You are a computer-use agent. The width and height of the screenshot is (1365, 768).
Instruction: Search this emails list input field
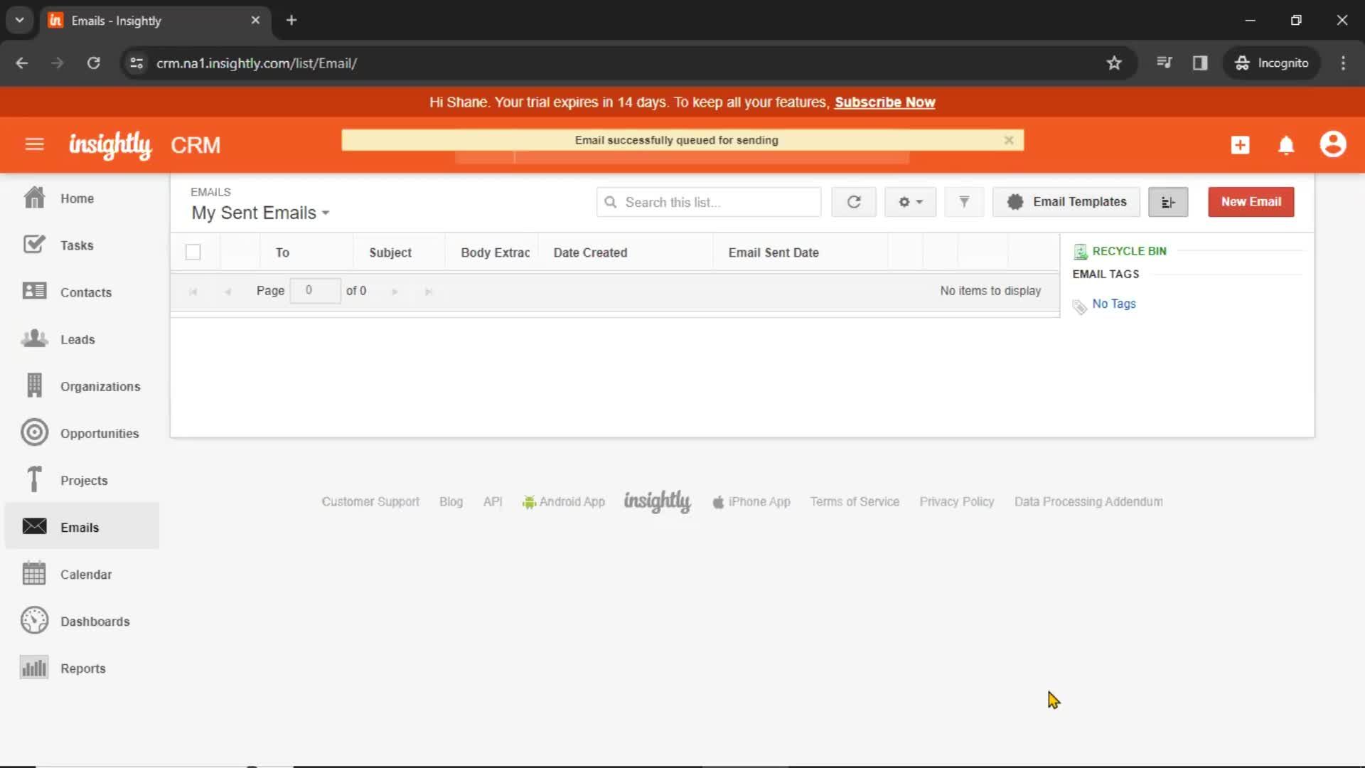click(709, 201)
